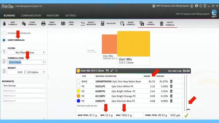
Task: Click the Deduct Inventory icon
Action: pyautogui.click(x=83, y=24)
